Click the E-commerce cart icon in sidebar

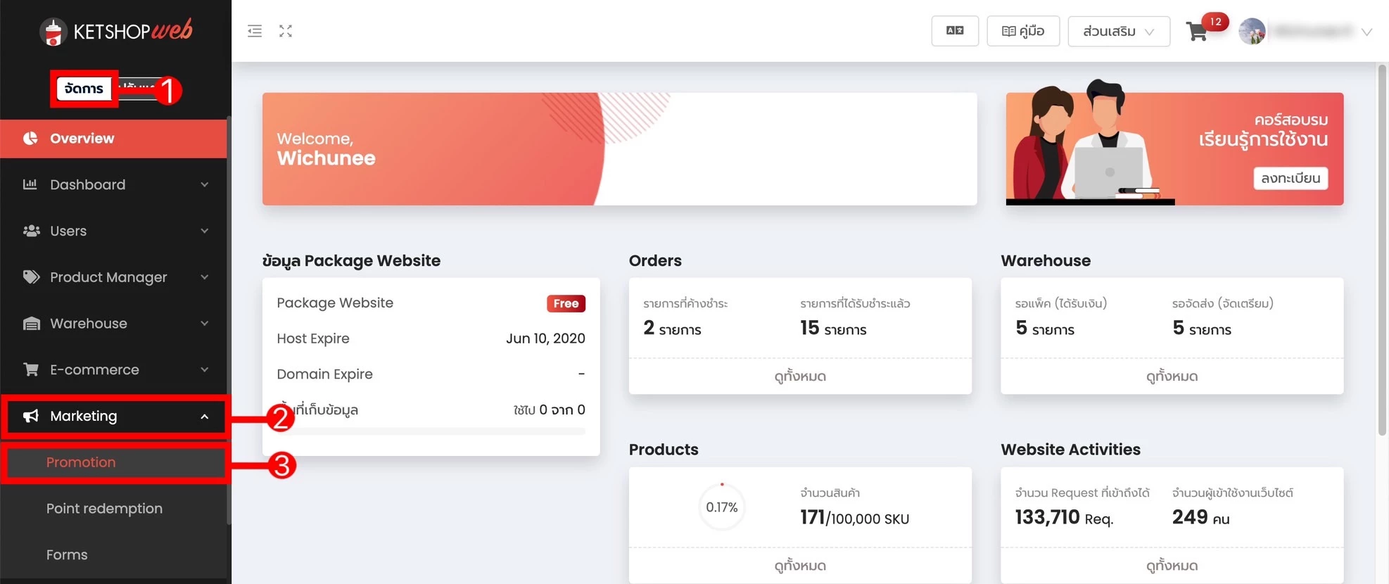click(31, 369)
